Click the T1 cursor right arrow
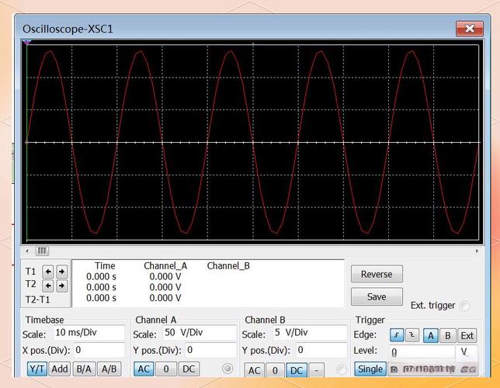Viewport: 500px width, 388px height. pyautogui.click(x=62, y=272)
